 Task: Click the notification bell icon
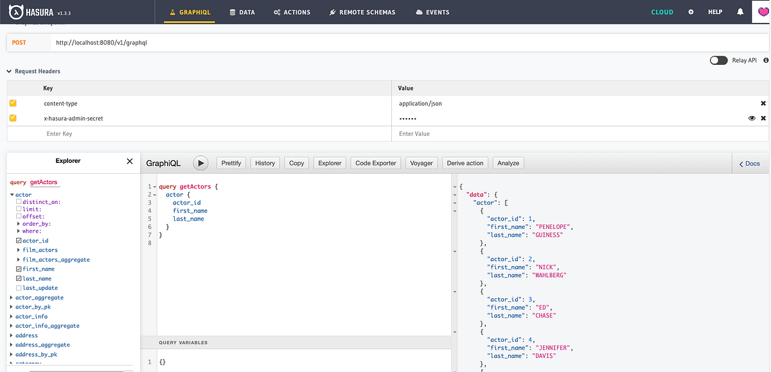(740, 12)
